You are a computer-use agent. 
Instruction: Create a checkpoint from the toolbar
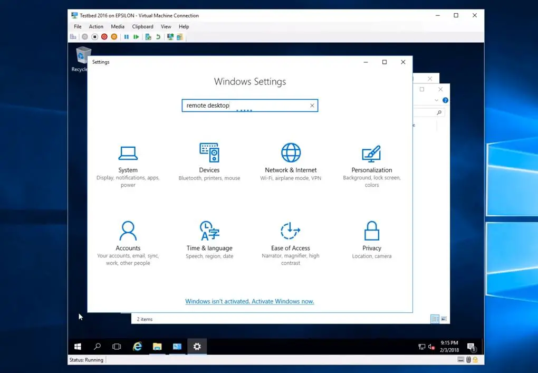pos(148,37)
